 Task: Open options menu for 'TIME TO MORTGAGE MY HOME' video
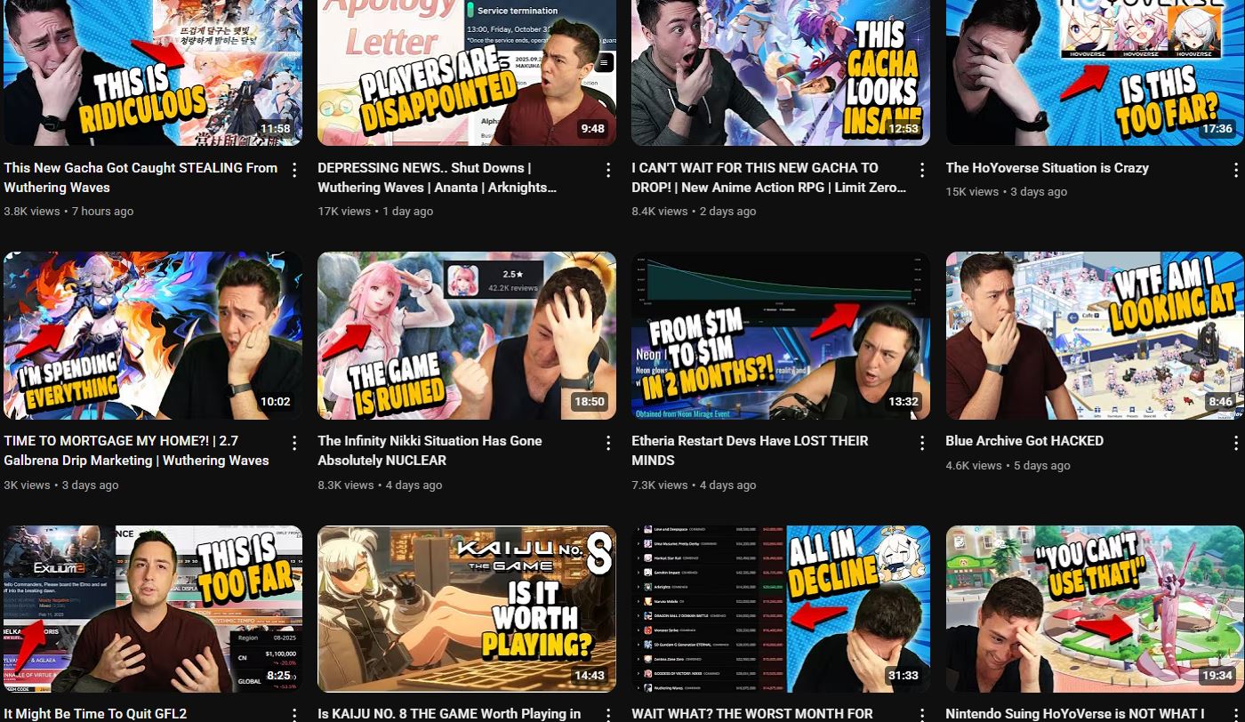tap(294, 443)
